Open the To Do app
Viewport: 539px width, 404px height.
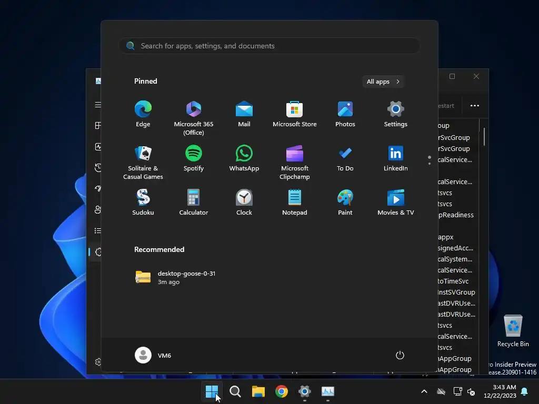pyautogui.click(x=345, y=159)
